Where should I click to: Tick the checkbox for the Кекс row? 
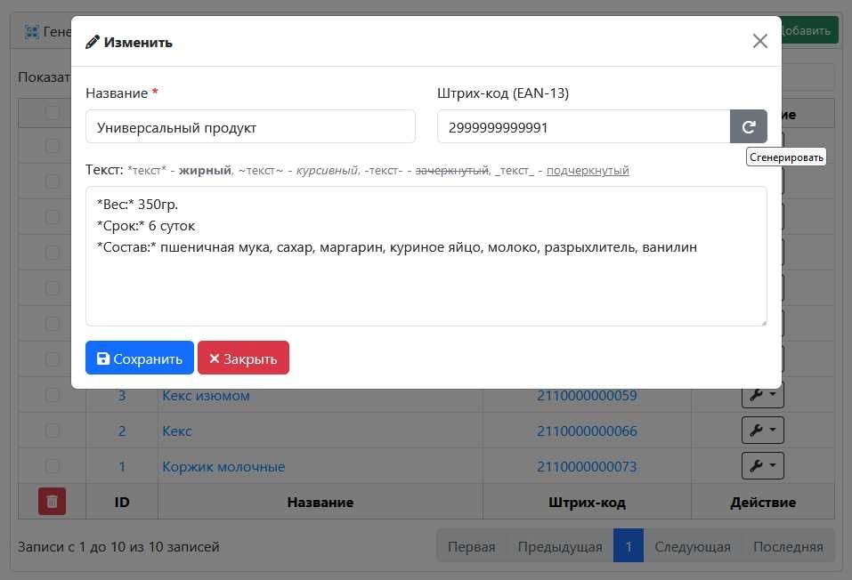click(x=53, y=431)
